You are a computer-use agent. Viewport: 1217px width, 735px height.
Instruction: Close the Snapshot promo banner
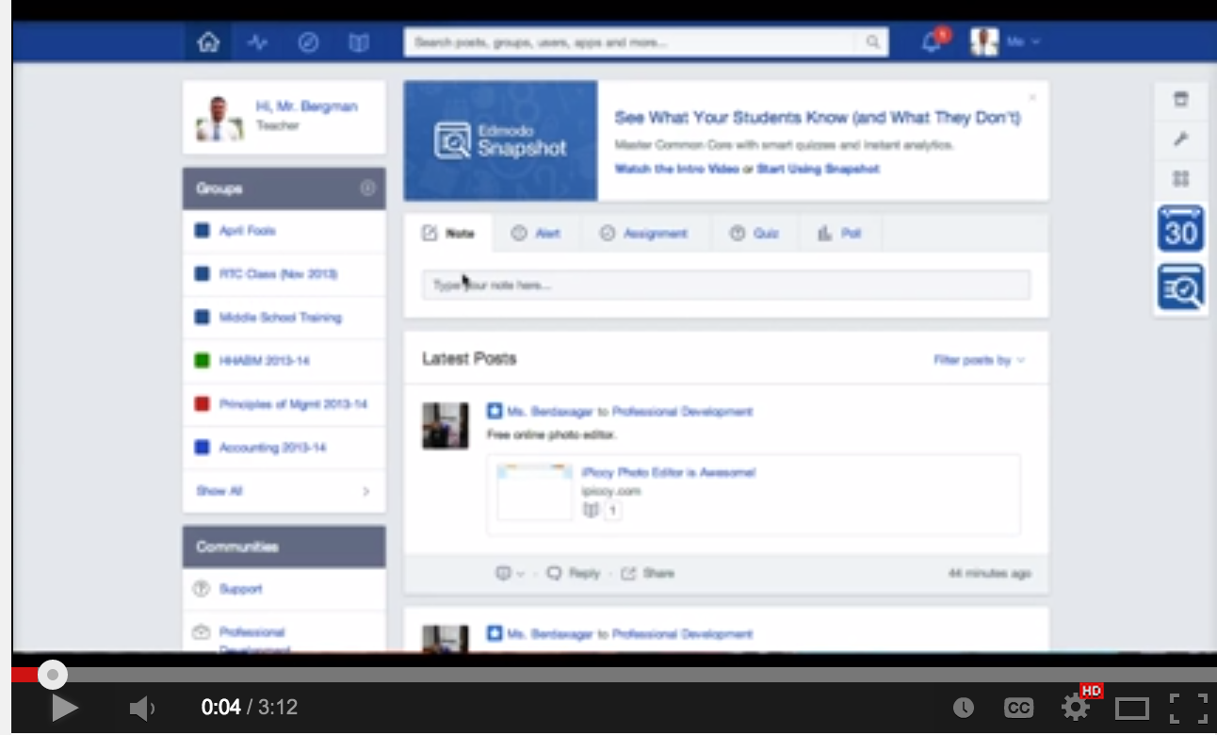1032,97
